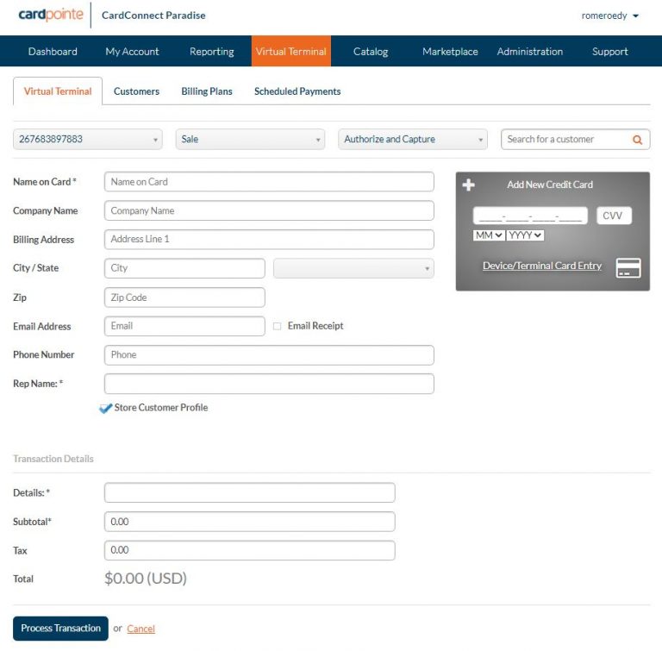This screenshot has width=662, height=651.
Task: Click the Cancel link
Action: pyautogui.click(x=141, y=629)
